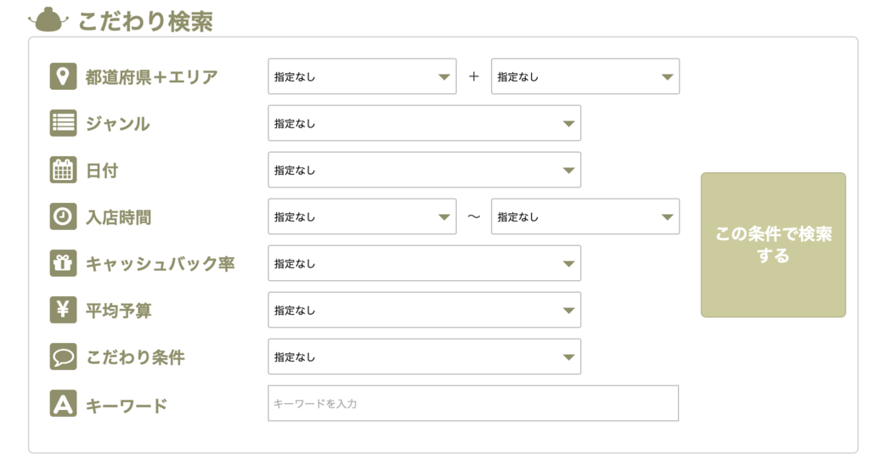
Task: Expand the キャッシュバック率 dropdown
Action: [425, 263]
